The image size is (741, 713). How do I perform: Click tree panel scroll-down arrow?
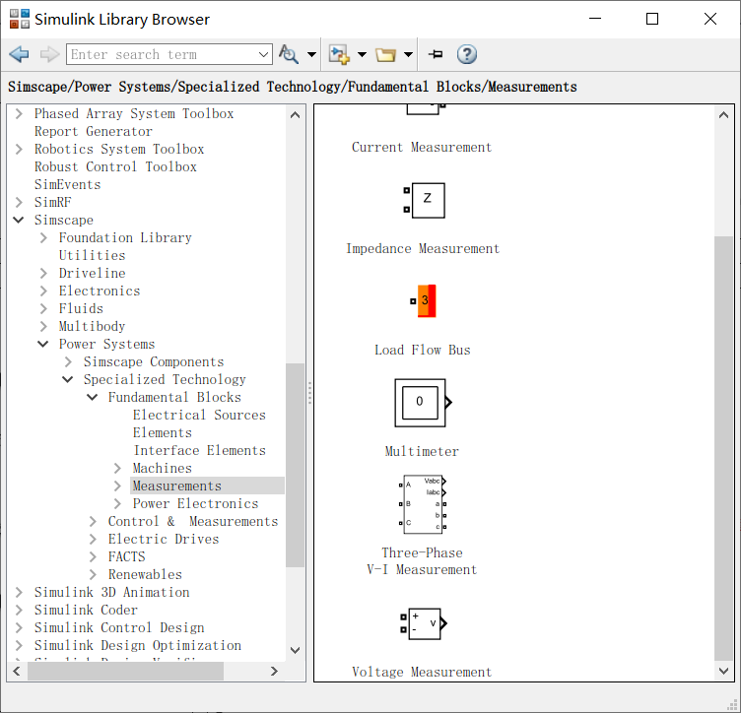click(296, 651)
